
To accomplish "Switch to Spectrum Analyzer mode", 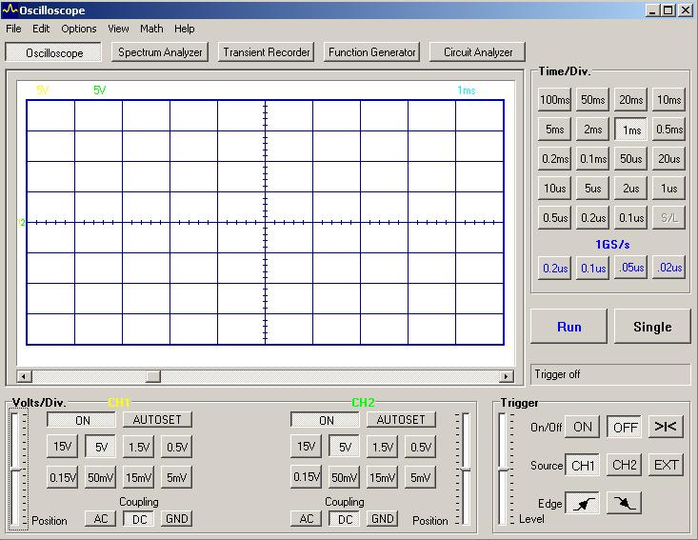I will pos(160,52).
